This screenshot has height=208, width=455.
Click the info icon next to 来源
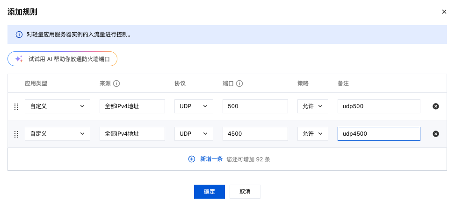116,83
